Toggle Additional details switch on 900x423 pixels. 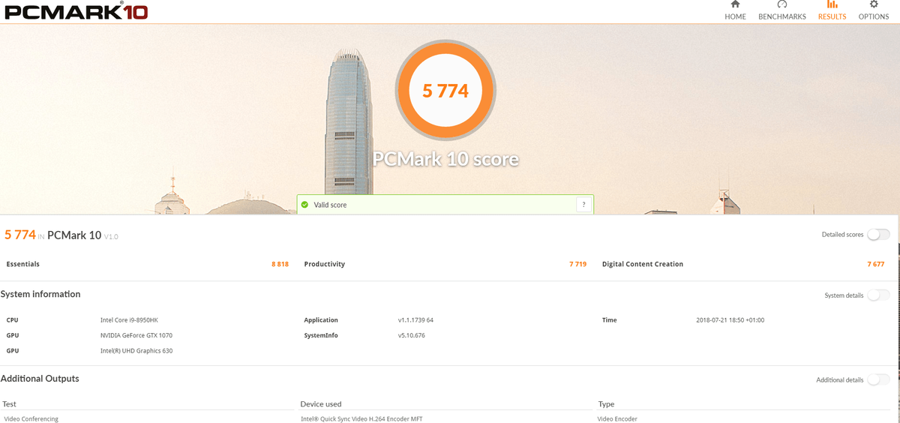(878, 380)
